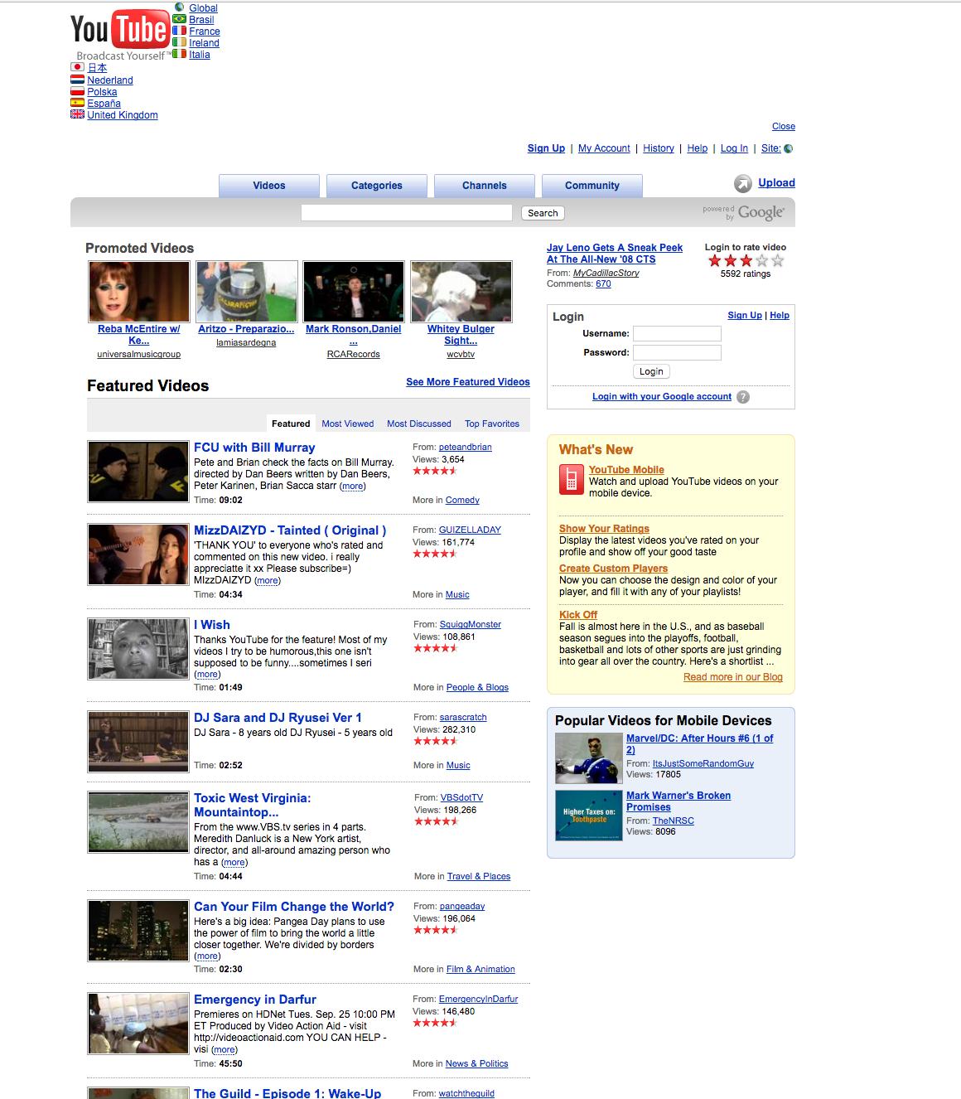Click See More Featured Videos

point(468,382)
